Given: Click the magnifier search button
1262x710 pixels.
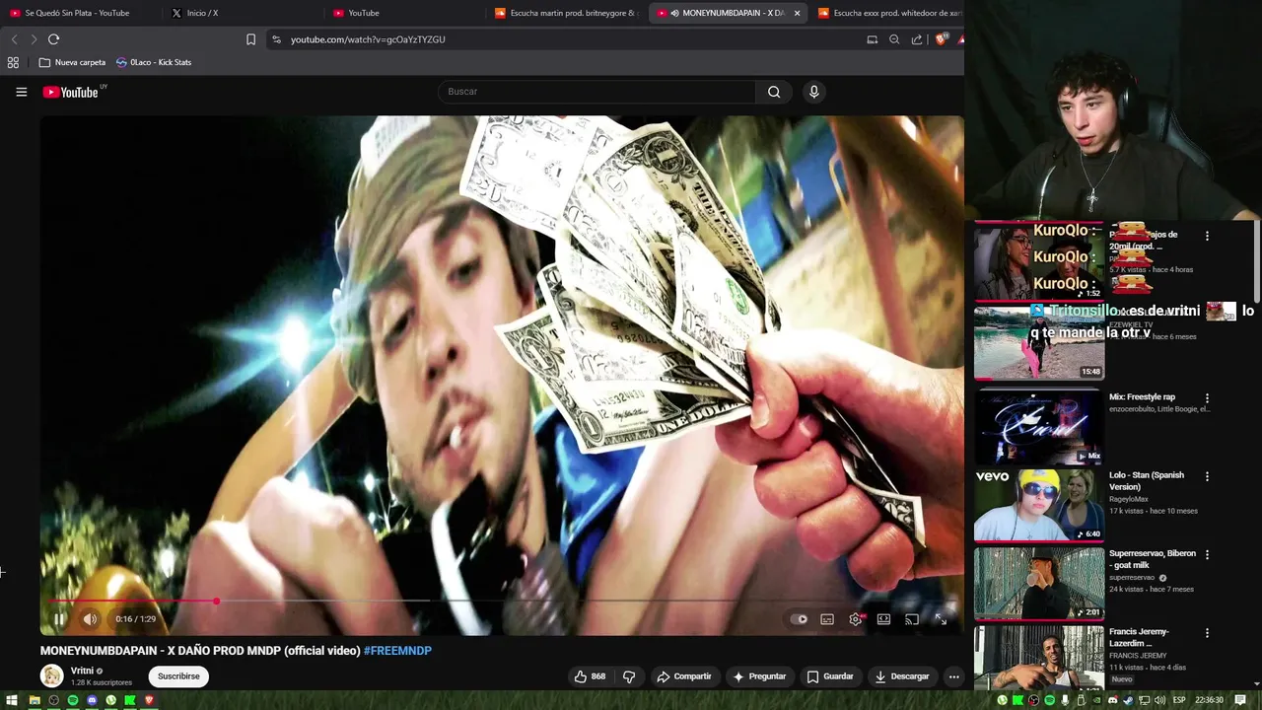Looking at the screenshot, I should click(x=774, y=92).
